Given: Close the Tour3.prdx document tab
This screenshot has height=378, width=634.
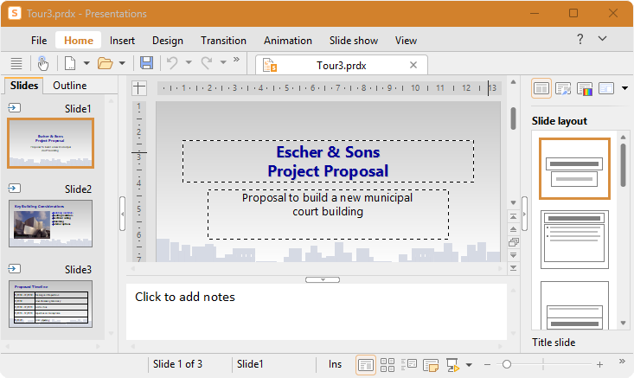Looking at the screenshot, I should [x=413, y=65].
